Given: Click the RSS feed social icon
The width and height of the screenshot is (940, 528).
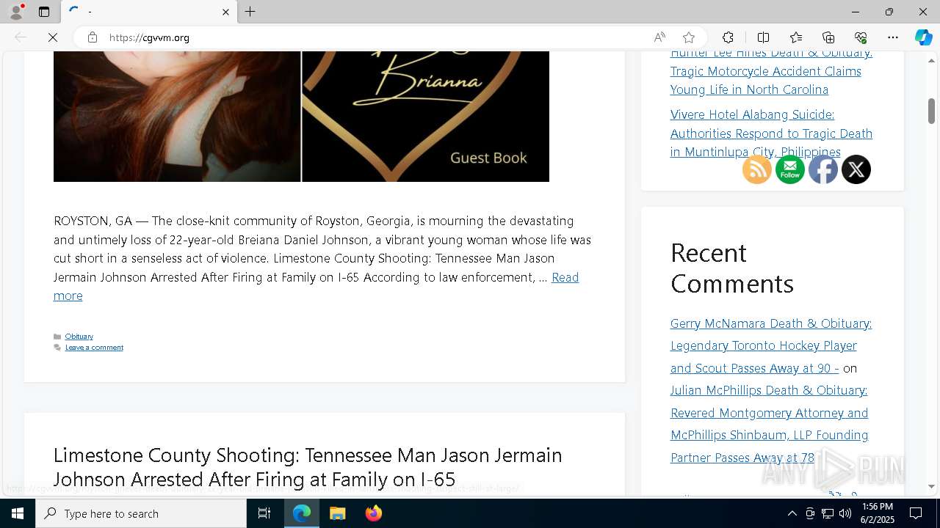Looking at the screenshot, I should click(x=757, y=169).
